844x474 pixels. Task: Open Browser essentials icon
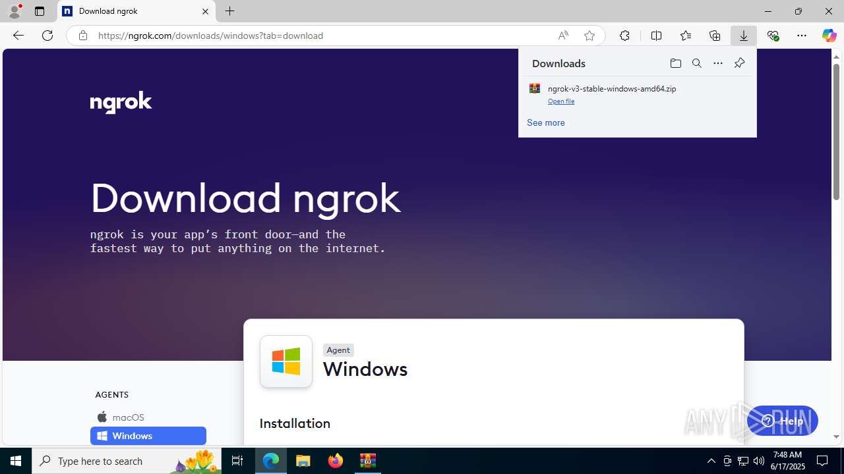[773, 36]
